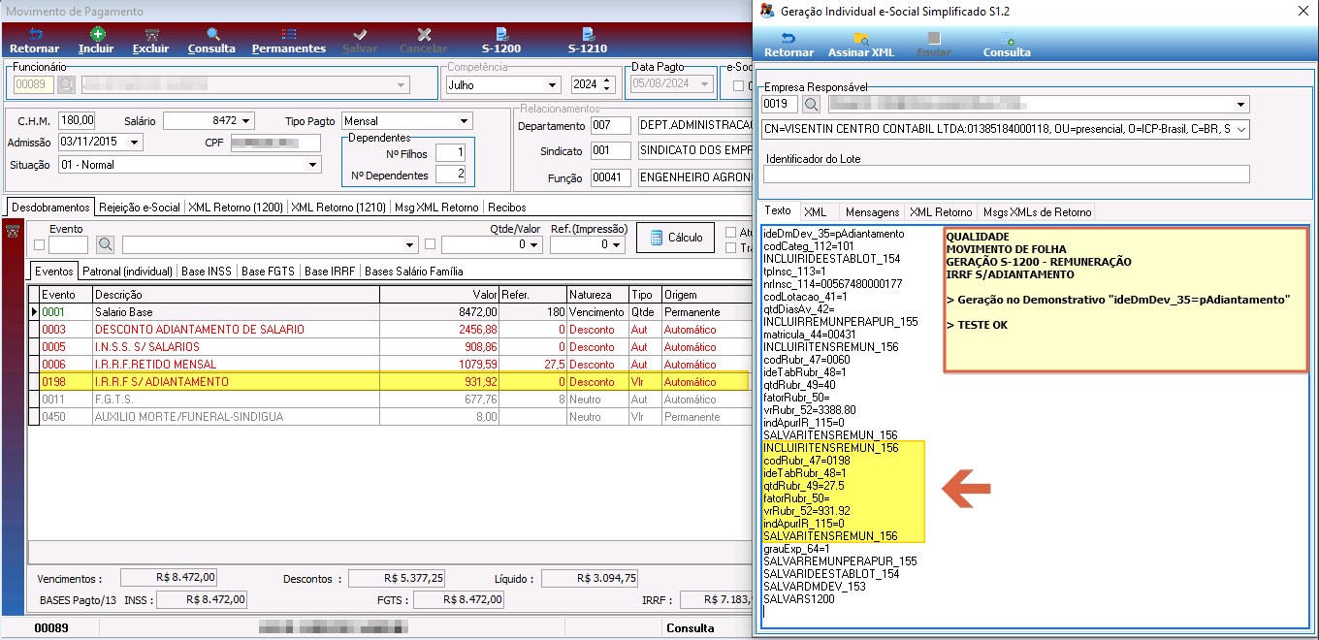Close the Geração Individual e-Social window
This screenshot has width=1319, height=640.
pos(1303,11)
